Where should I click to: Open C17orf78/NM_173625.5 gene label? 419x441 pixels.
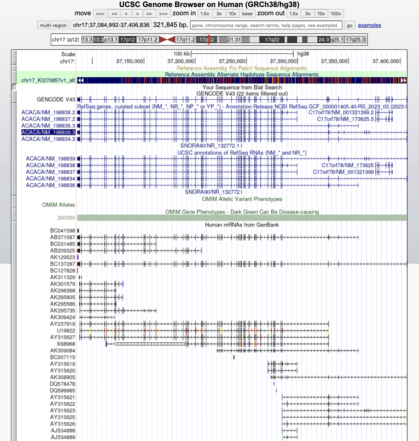346,119
